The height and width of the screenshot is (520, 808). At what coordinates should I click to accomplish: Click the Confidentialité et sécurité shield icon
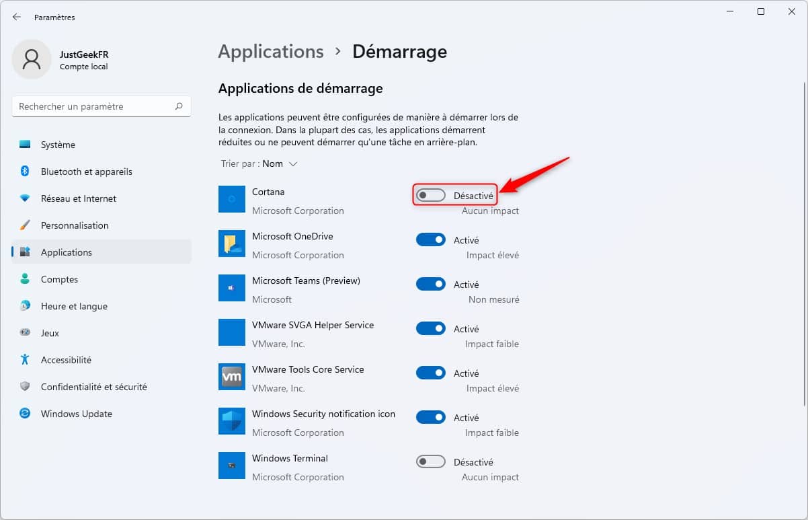[x=25, y=387]
